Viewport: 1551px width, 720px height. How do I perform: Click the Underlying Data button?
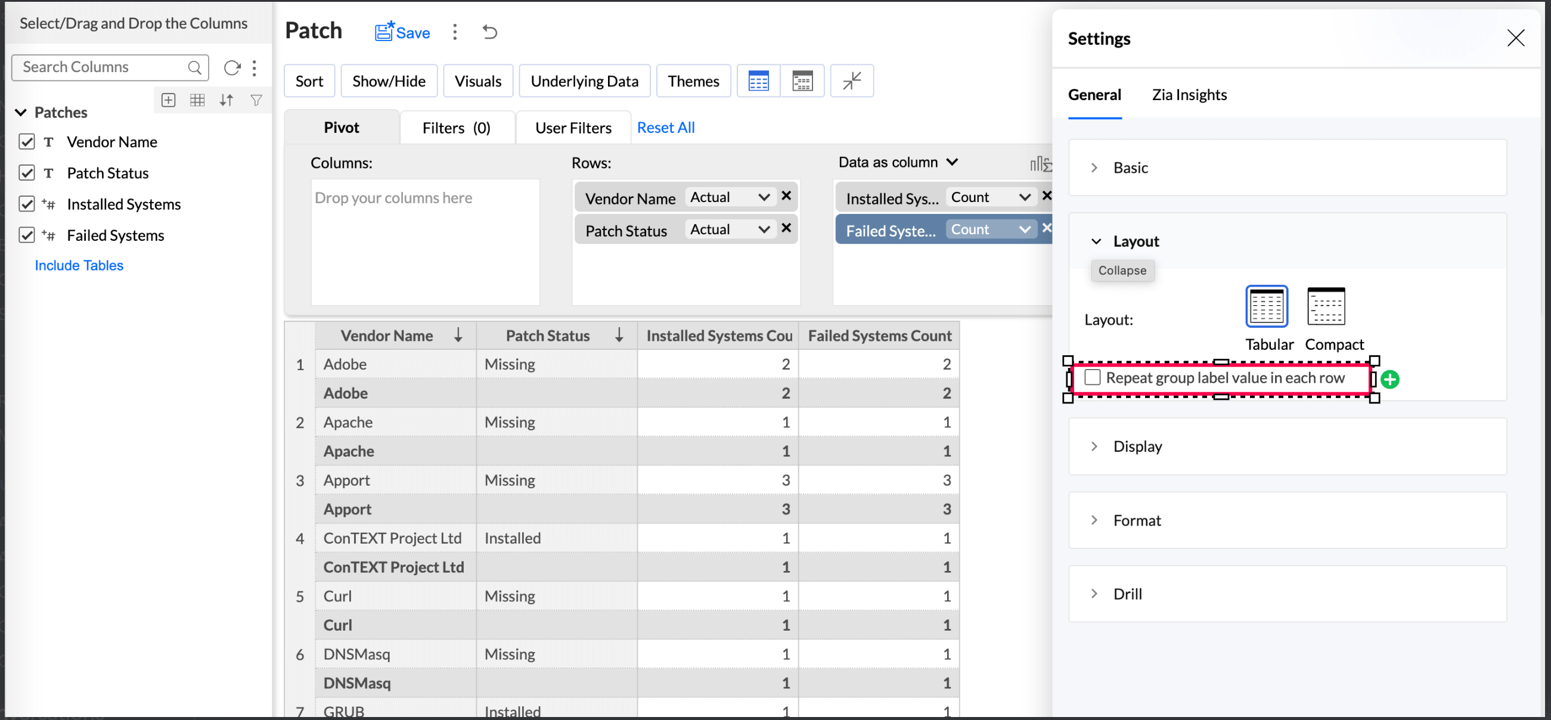click(x=584, y=81)
